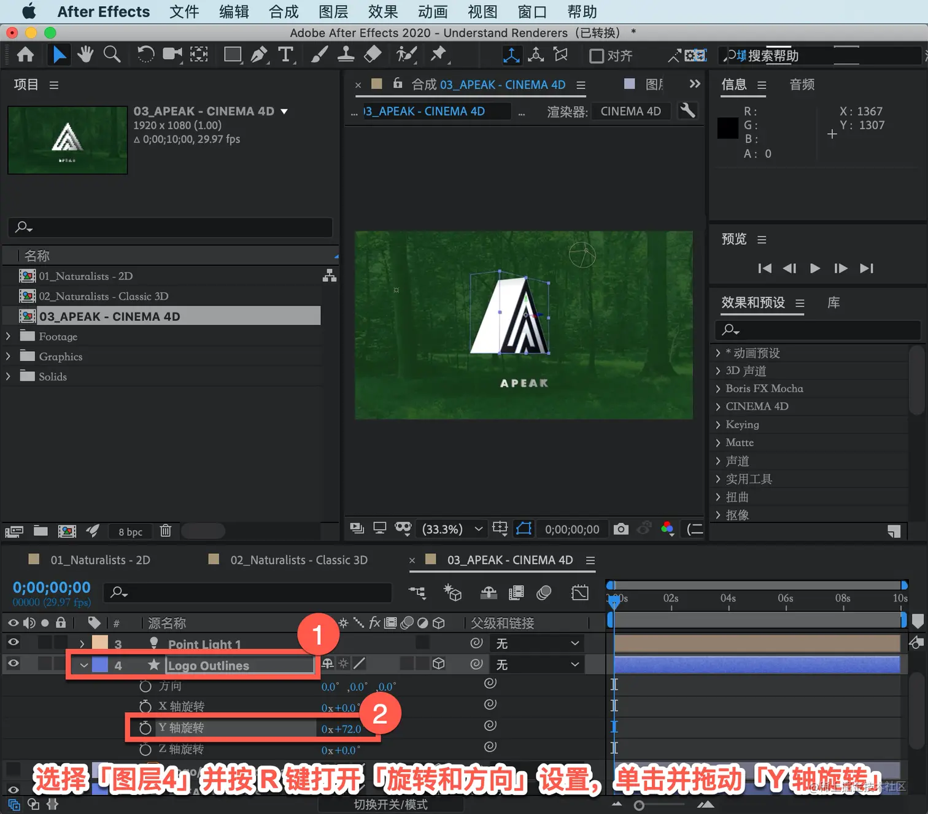Select the Puppet Pin tool

[438, 55]
